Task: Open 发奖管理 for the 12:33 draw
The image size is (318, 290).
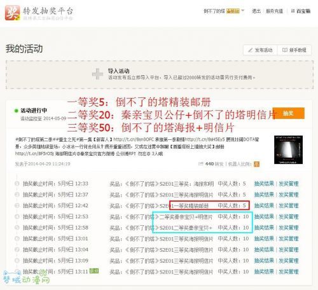Action: 289,184
